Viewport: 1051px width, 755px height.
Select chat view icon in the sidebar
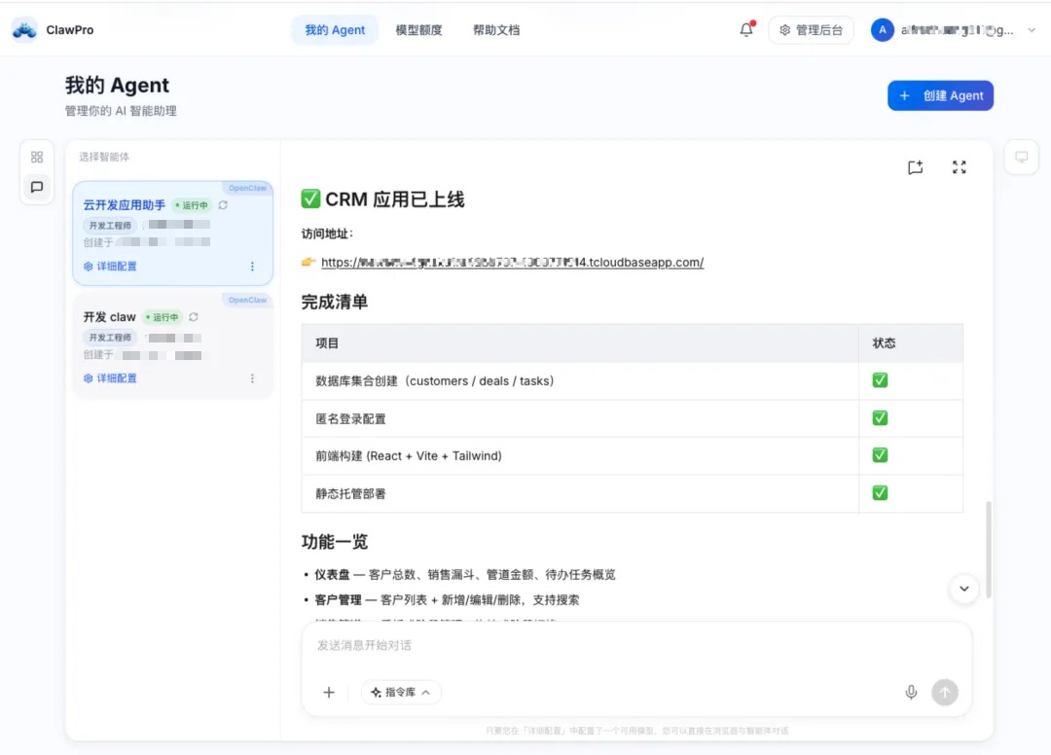(37, 187)
